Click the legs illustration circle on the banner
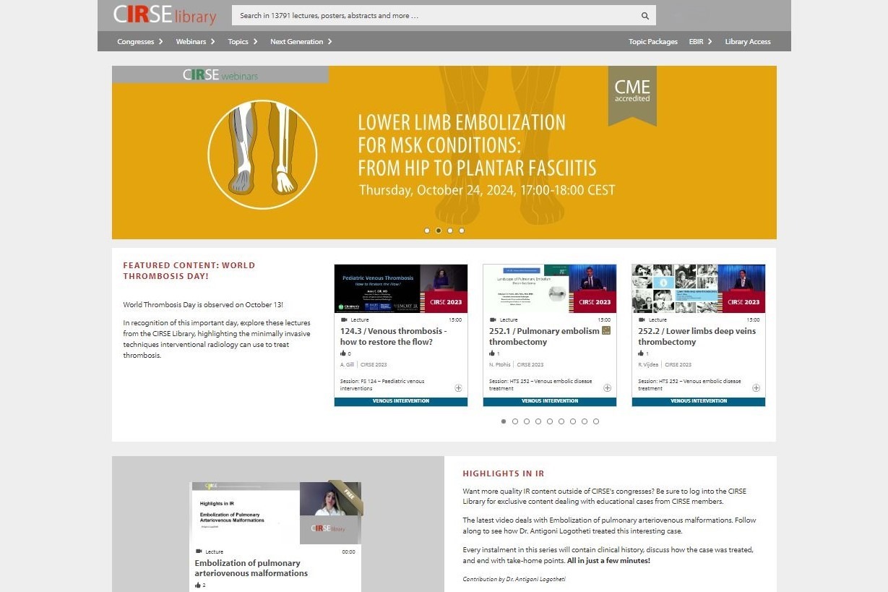 pos(262,155)
